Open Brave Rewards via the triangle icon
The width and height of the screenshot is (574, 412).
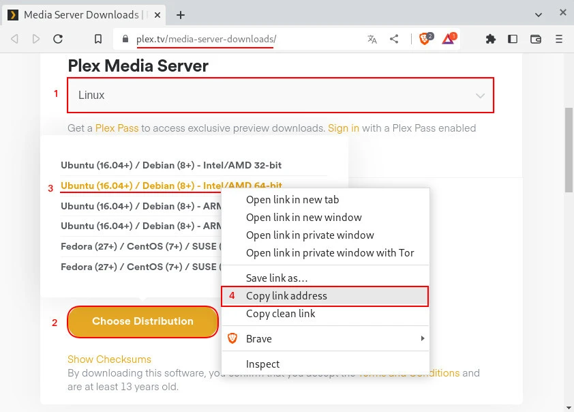(448, 39)
